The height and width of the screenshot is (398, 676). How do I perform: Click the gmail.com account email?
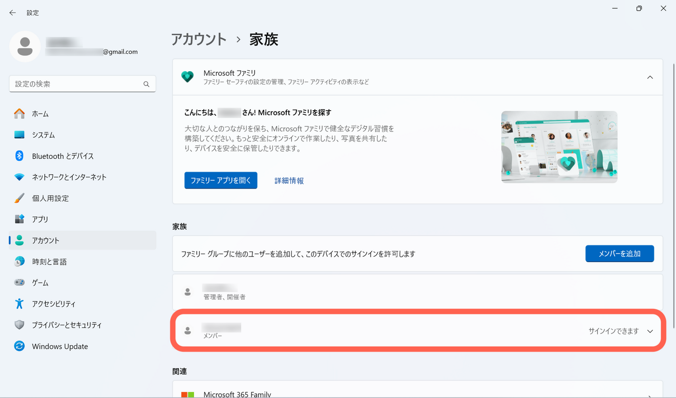pyautogui.click(x=92, y=52)
